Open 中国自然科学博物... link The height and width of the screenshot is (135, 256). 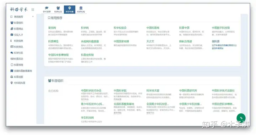223,104
